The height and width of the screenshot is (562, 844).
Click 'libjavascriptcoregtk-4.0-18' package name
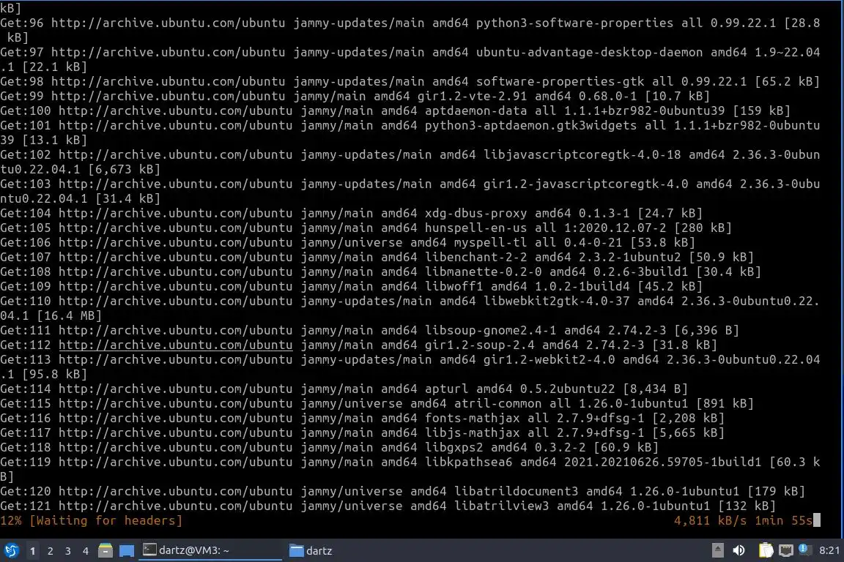(x=582, y=154)
